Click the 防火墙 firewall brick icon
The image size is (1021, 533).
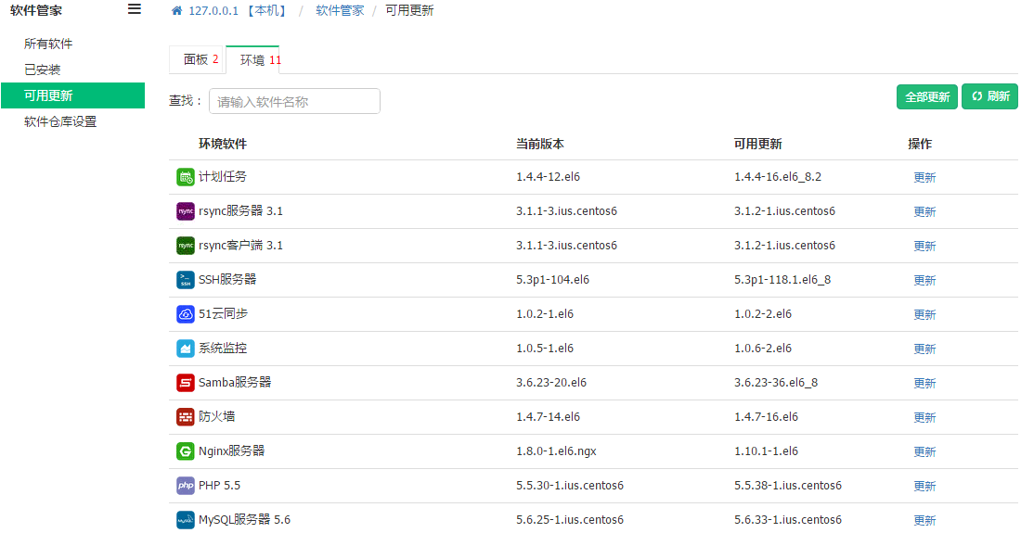tap(186, 417)
